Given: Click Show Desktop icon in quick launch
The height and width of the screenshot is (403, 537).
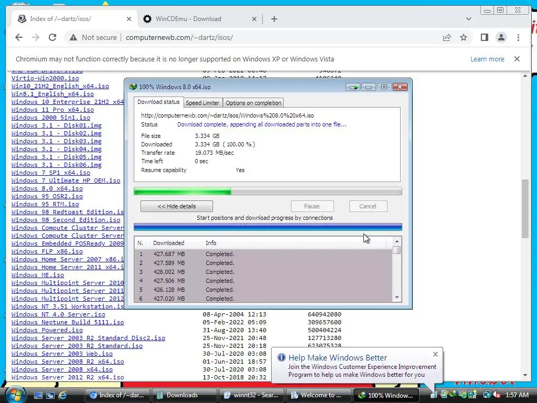Looking at the screenshot, I should pos(38,395).
